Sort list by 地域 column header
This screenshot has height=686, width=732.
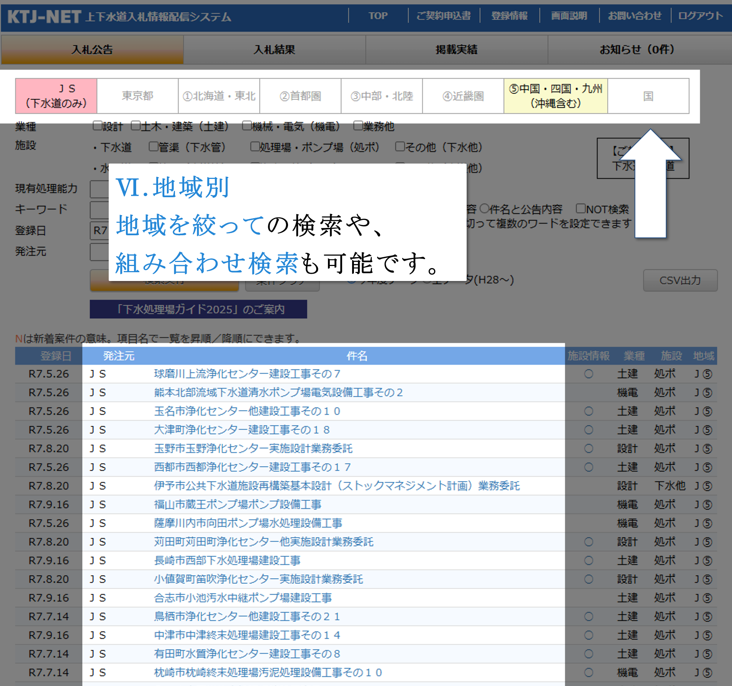point(703,356)
